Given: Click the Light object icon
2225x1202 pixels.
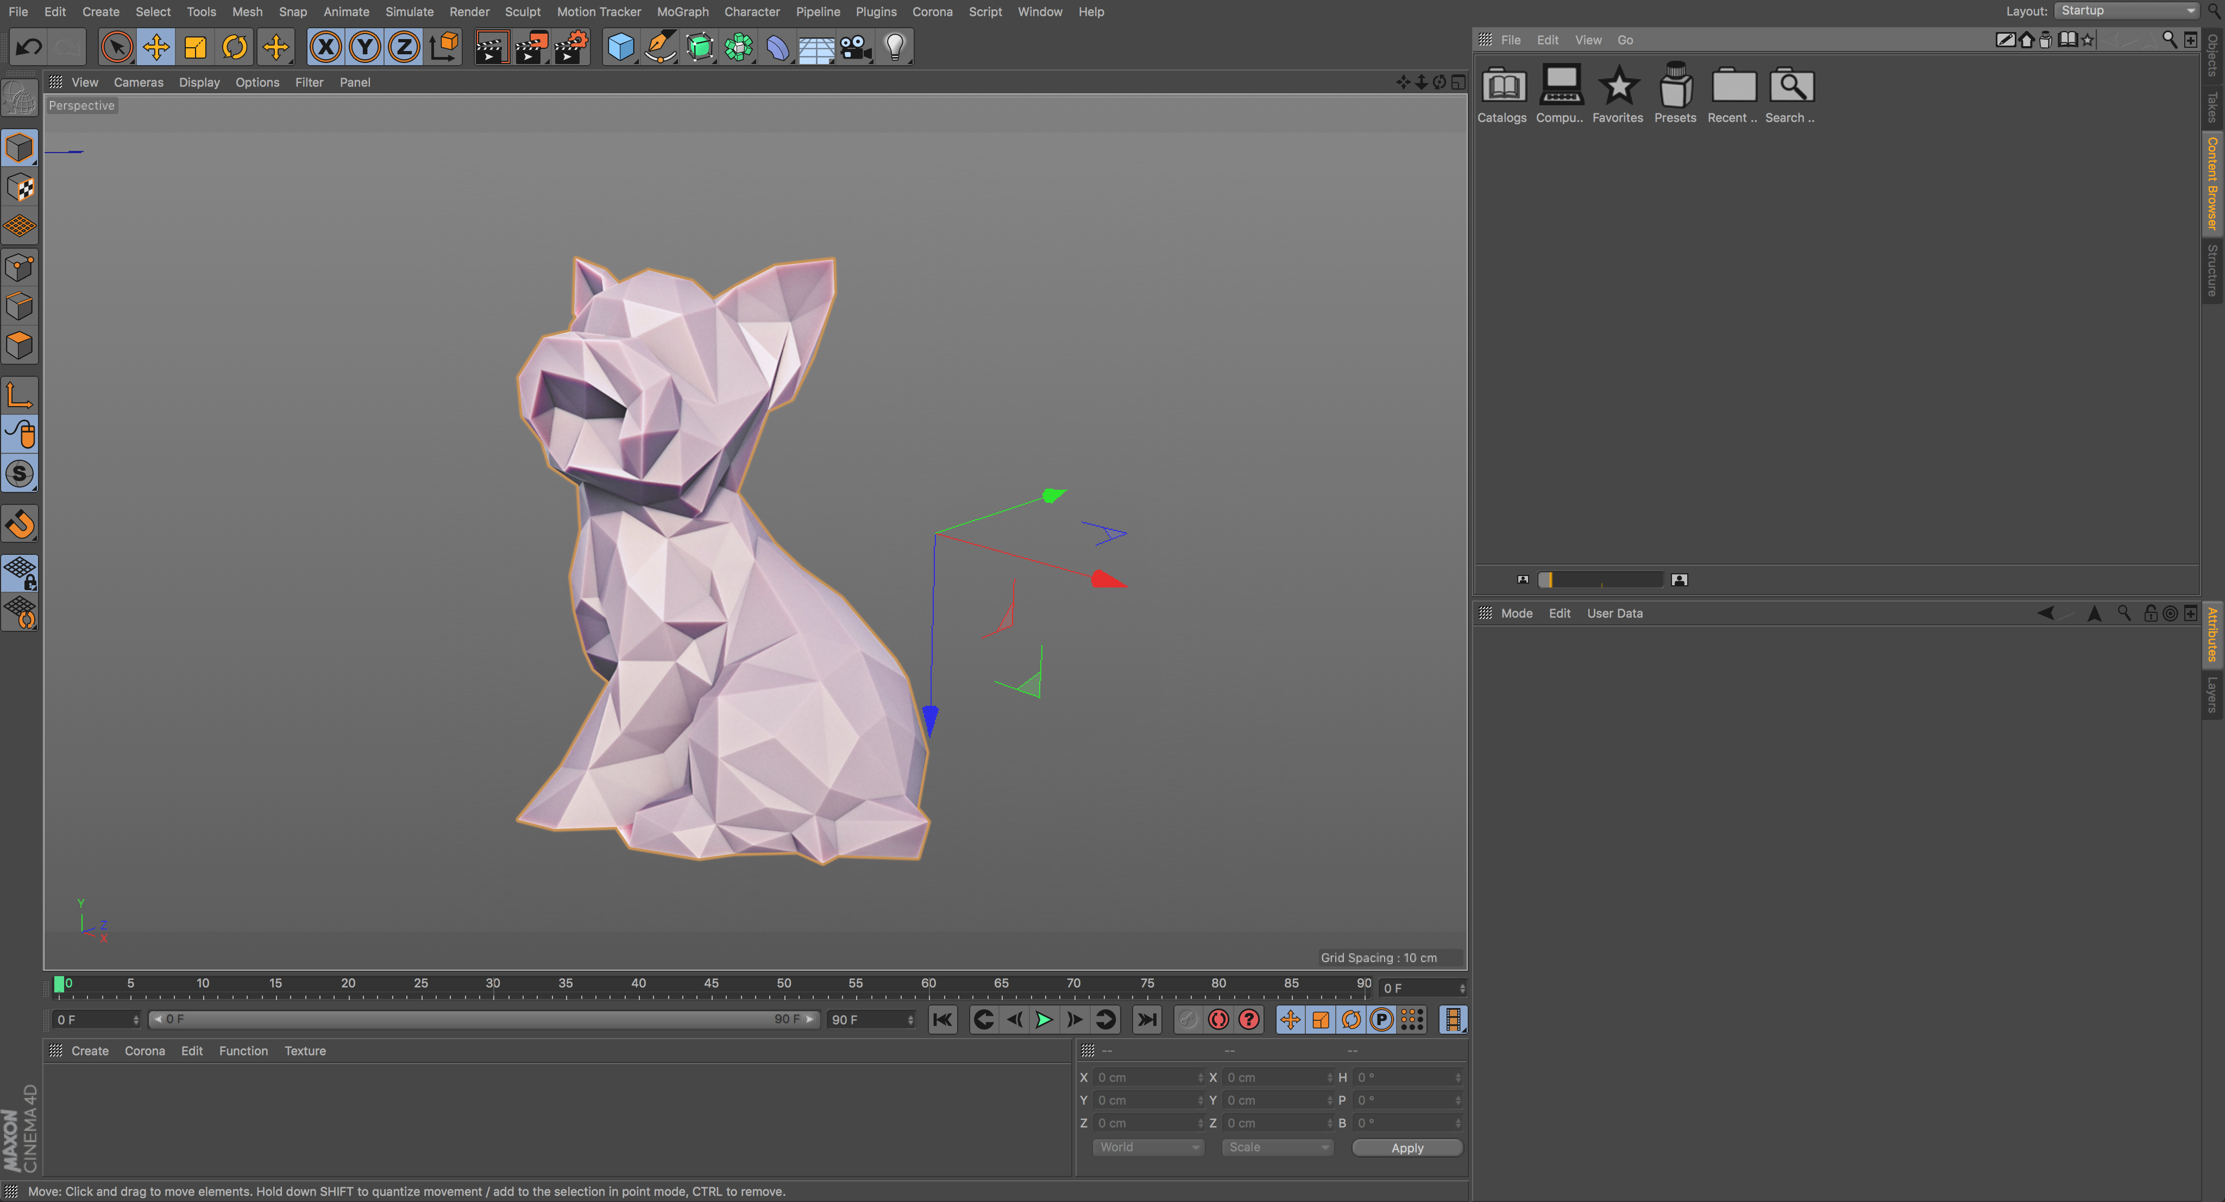Looking at the screenshot, I should [x=895, y=47].
